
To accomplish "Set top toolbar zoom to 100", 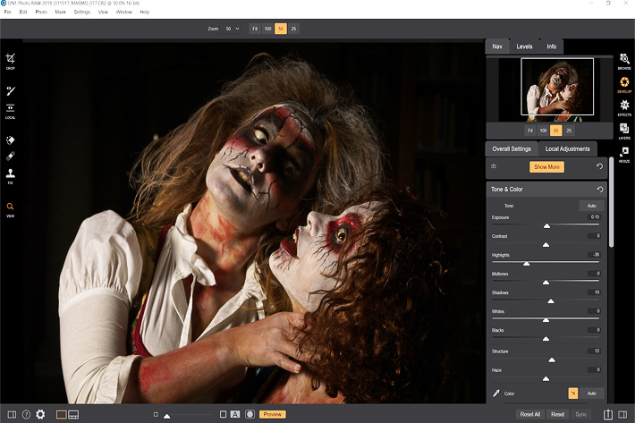I will click(x=267, y=29).
